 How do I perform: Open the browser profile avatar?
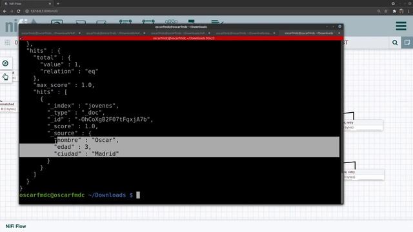(401, 12)
